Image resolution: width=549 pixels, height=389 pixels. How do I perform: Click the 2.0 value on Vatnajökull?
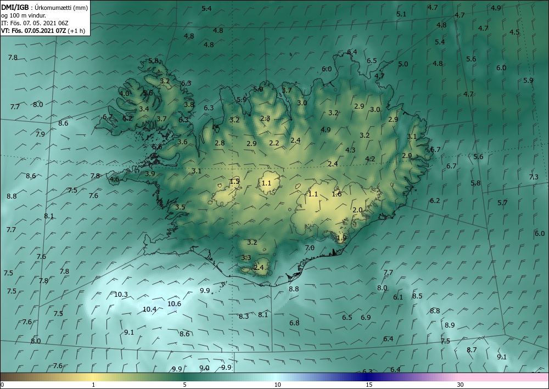(x=357, y=210)
